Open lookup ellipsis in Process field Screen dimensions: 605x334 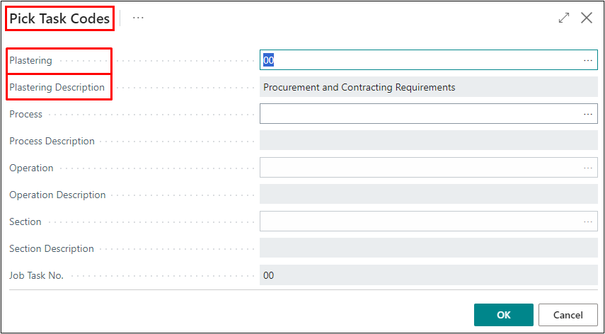click(588, 114)
